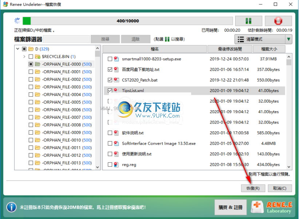Select the -ORPHAN_FILE-0012 folder
This screenshot has height=219, width=300.
67,155
